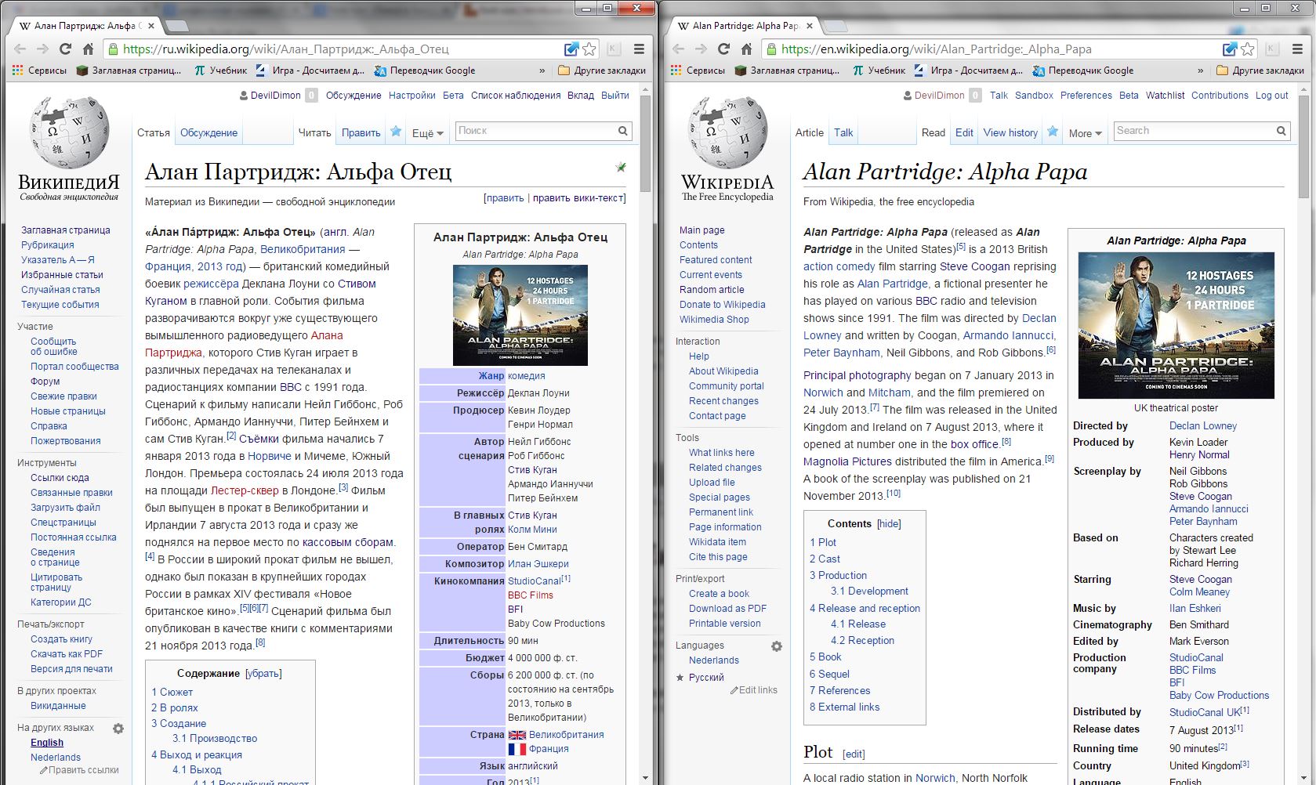Reload the Russian Wikipedia page
Viewport: 1316px width, 785px height.
(x=66, y=49)
